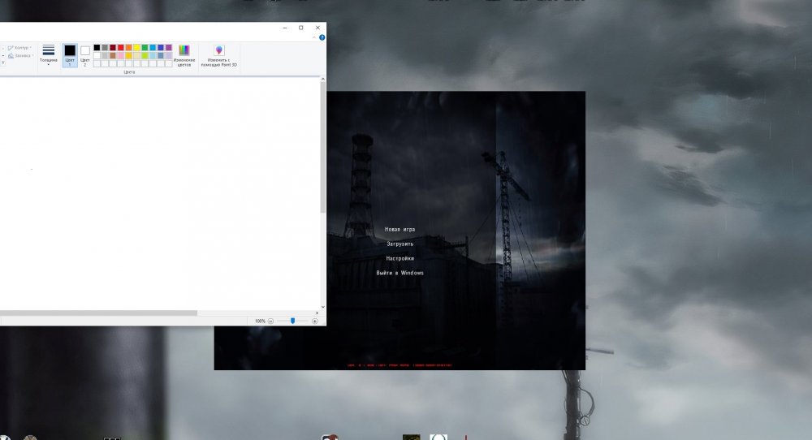Select Цвет 1 foreground color button
This screenshot has height=440, width=812.
(70, 55)
